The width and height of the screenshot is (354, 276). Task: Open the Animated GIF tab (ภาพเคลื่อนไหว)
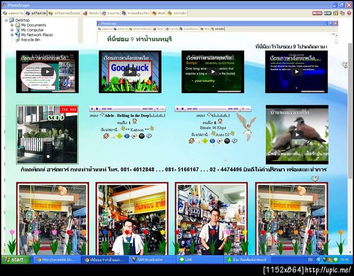(136, 14)
